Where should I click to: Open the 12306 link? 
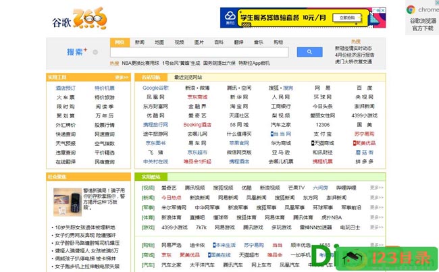[x=323, y=125]
